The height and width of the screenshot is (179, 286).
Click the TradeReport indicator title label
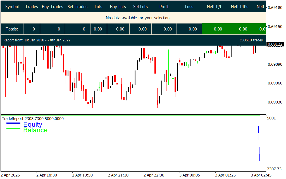click(x=33, y=119)
